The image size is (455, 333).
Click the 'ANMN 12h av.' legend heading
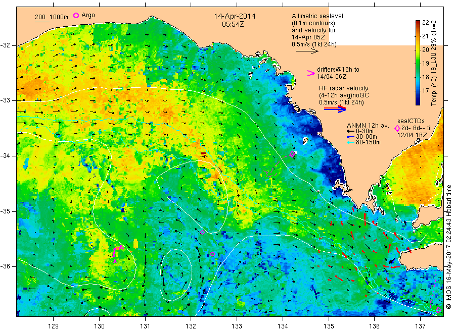[x=368, y=126]
